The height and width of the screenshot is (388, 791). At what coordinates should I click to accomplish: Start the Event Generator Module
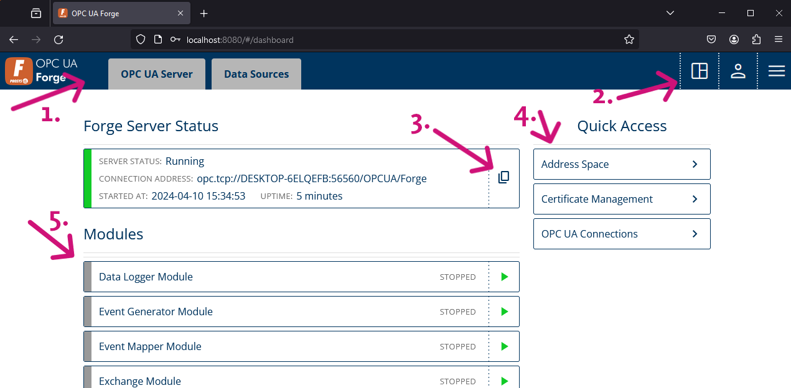coord(505,312)
